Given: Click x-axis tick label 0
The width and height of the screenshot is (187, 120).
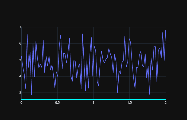Looking at the screenshot, I should (21, 103).
